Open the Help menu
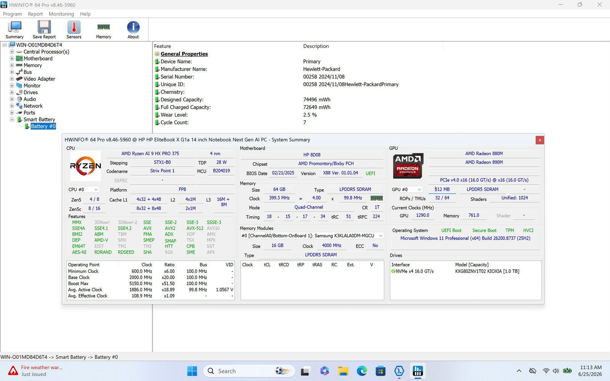The image size is (610, 381). [85, 14]
